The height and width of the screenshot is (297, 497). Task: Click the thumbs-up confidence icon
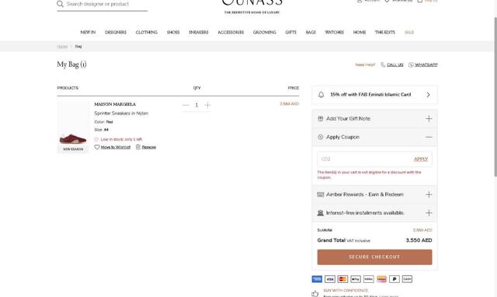click(315, 294)
